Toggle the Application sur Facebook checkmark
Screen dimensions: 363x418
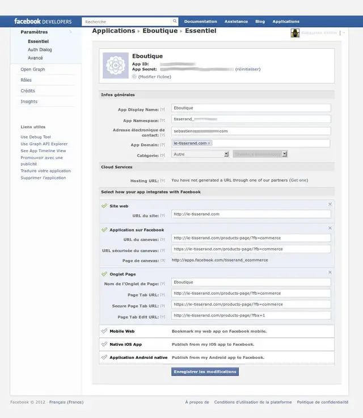(104, 229)
